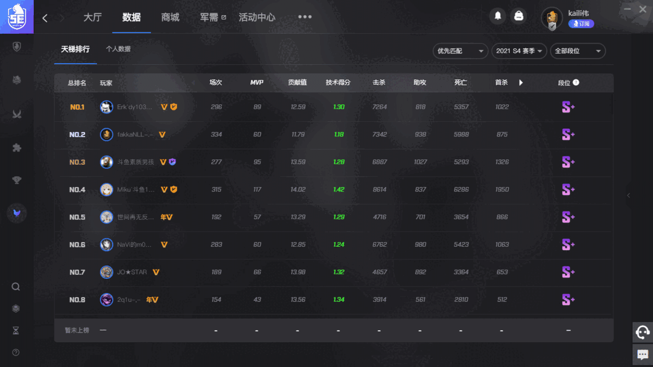Image resolution: width=653 pixels, height=367 pixels.
Task: Open the 2021 S4 赛季 season dropdown
Action: (519, 51)
